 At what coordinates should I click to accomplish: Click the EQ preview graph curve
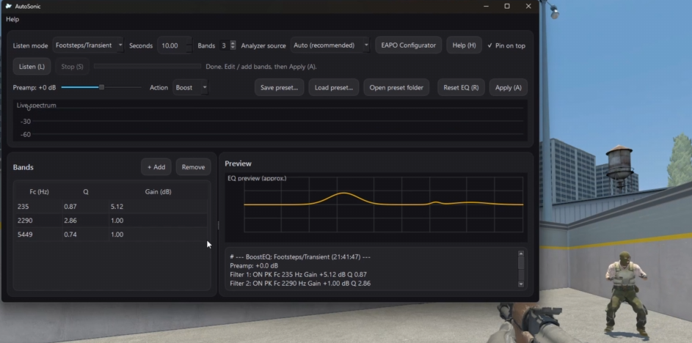point(383,203)
